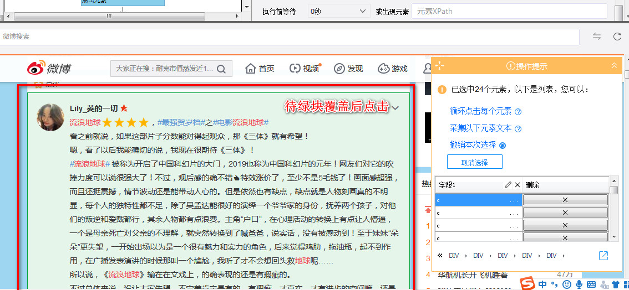Open the #最强贺岁档# hashtag
This screenshot has width=629, height=290.
[x=181, y=122]
